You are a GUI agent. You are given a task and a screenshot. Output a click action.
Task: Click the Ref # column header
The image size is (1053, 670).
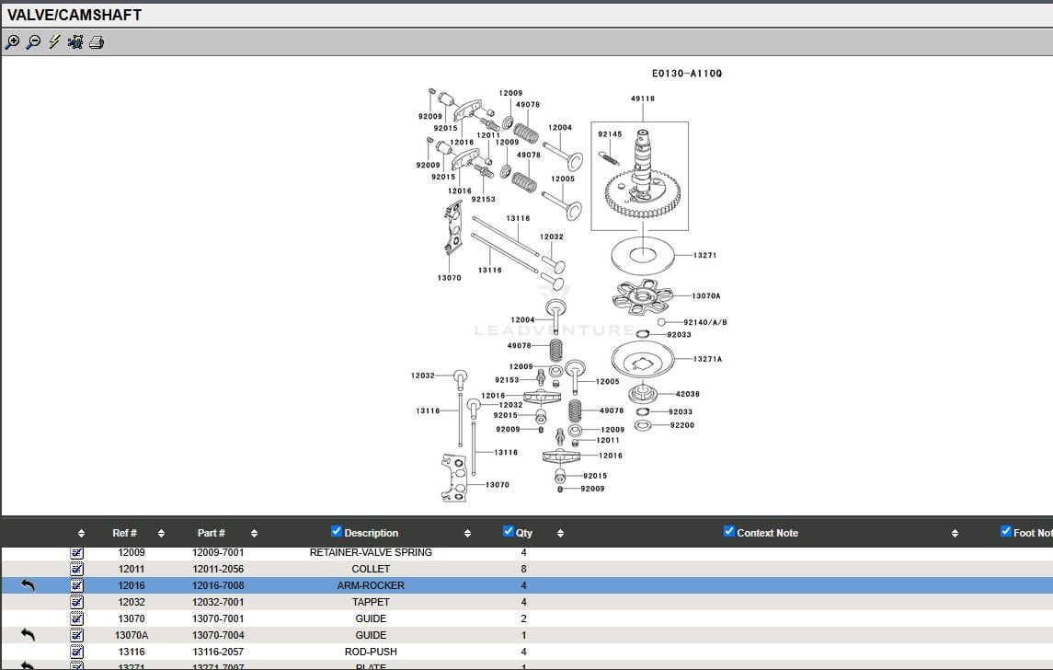(x=124, y=533)
